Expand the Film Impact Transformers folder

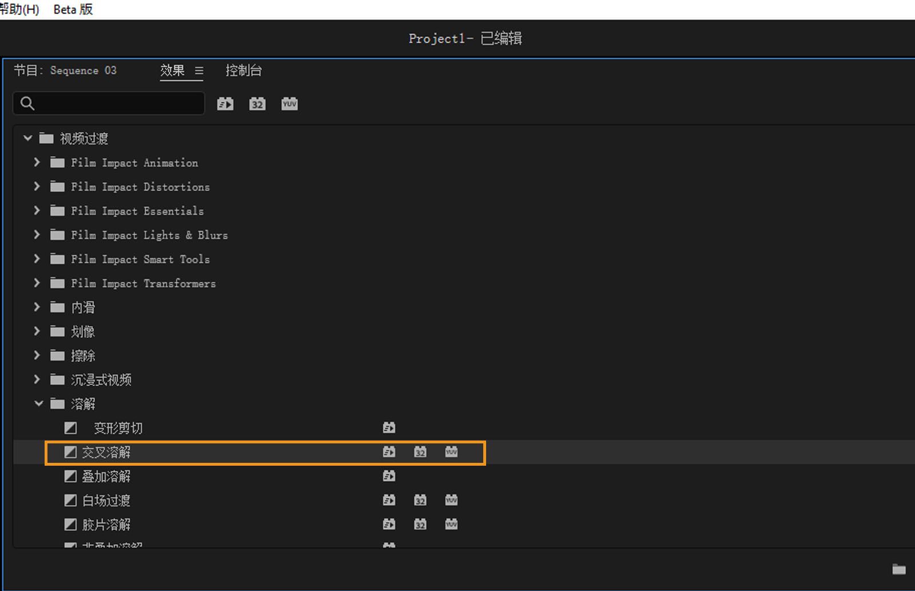[37, 283]
